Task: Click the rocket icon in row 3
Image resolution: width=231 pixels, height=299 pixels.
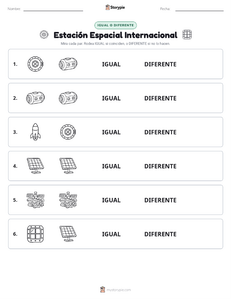Action: coord(36,132)
